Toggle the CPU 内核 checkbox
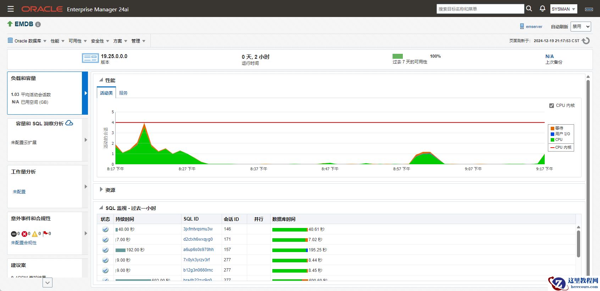600x291 pixels. pyautogui.click(x=551, y=105)
